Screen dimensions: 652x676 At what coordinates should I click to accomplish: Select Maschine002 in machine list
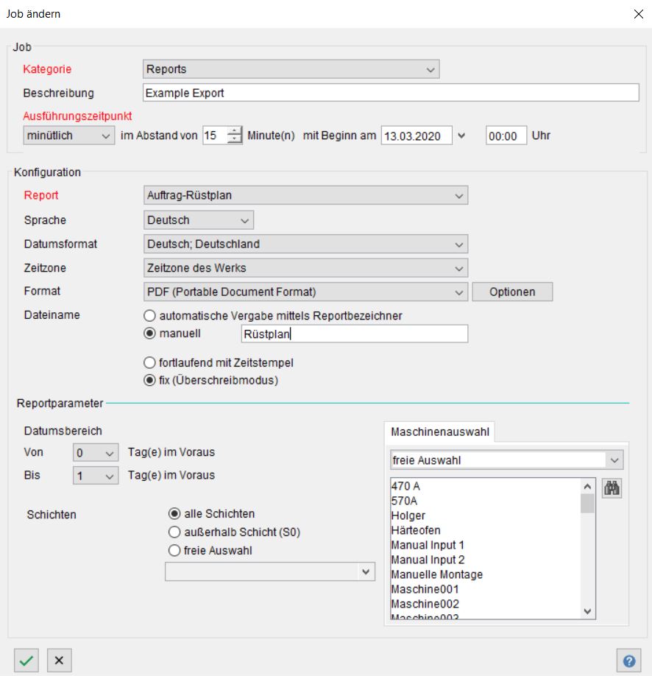pyautogui.click(x=486, y=604)
